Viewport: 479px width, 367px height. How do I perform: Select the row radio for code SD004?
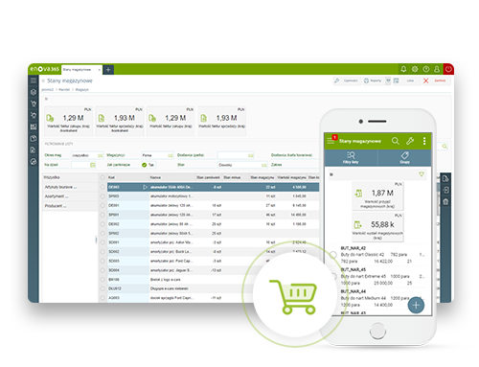pyautogui.click(x=103, y=270)
